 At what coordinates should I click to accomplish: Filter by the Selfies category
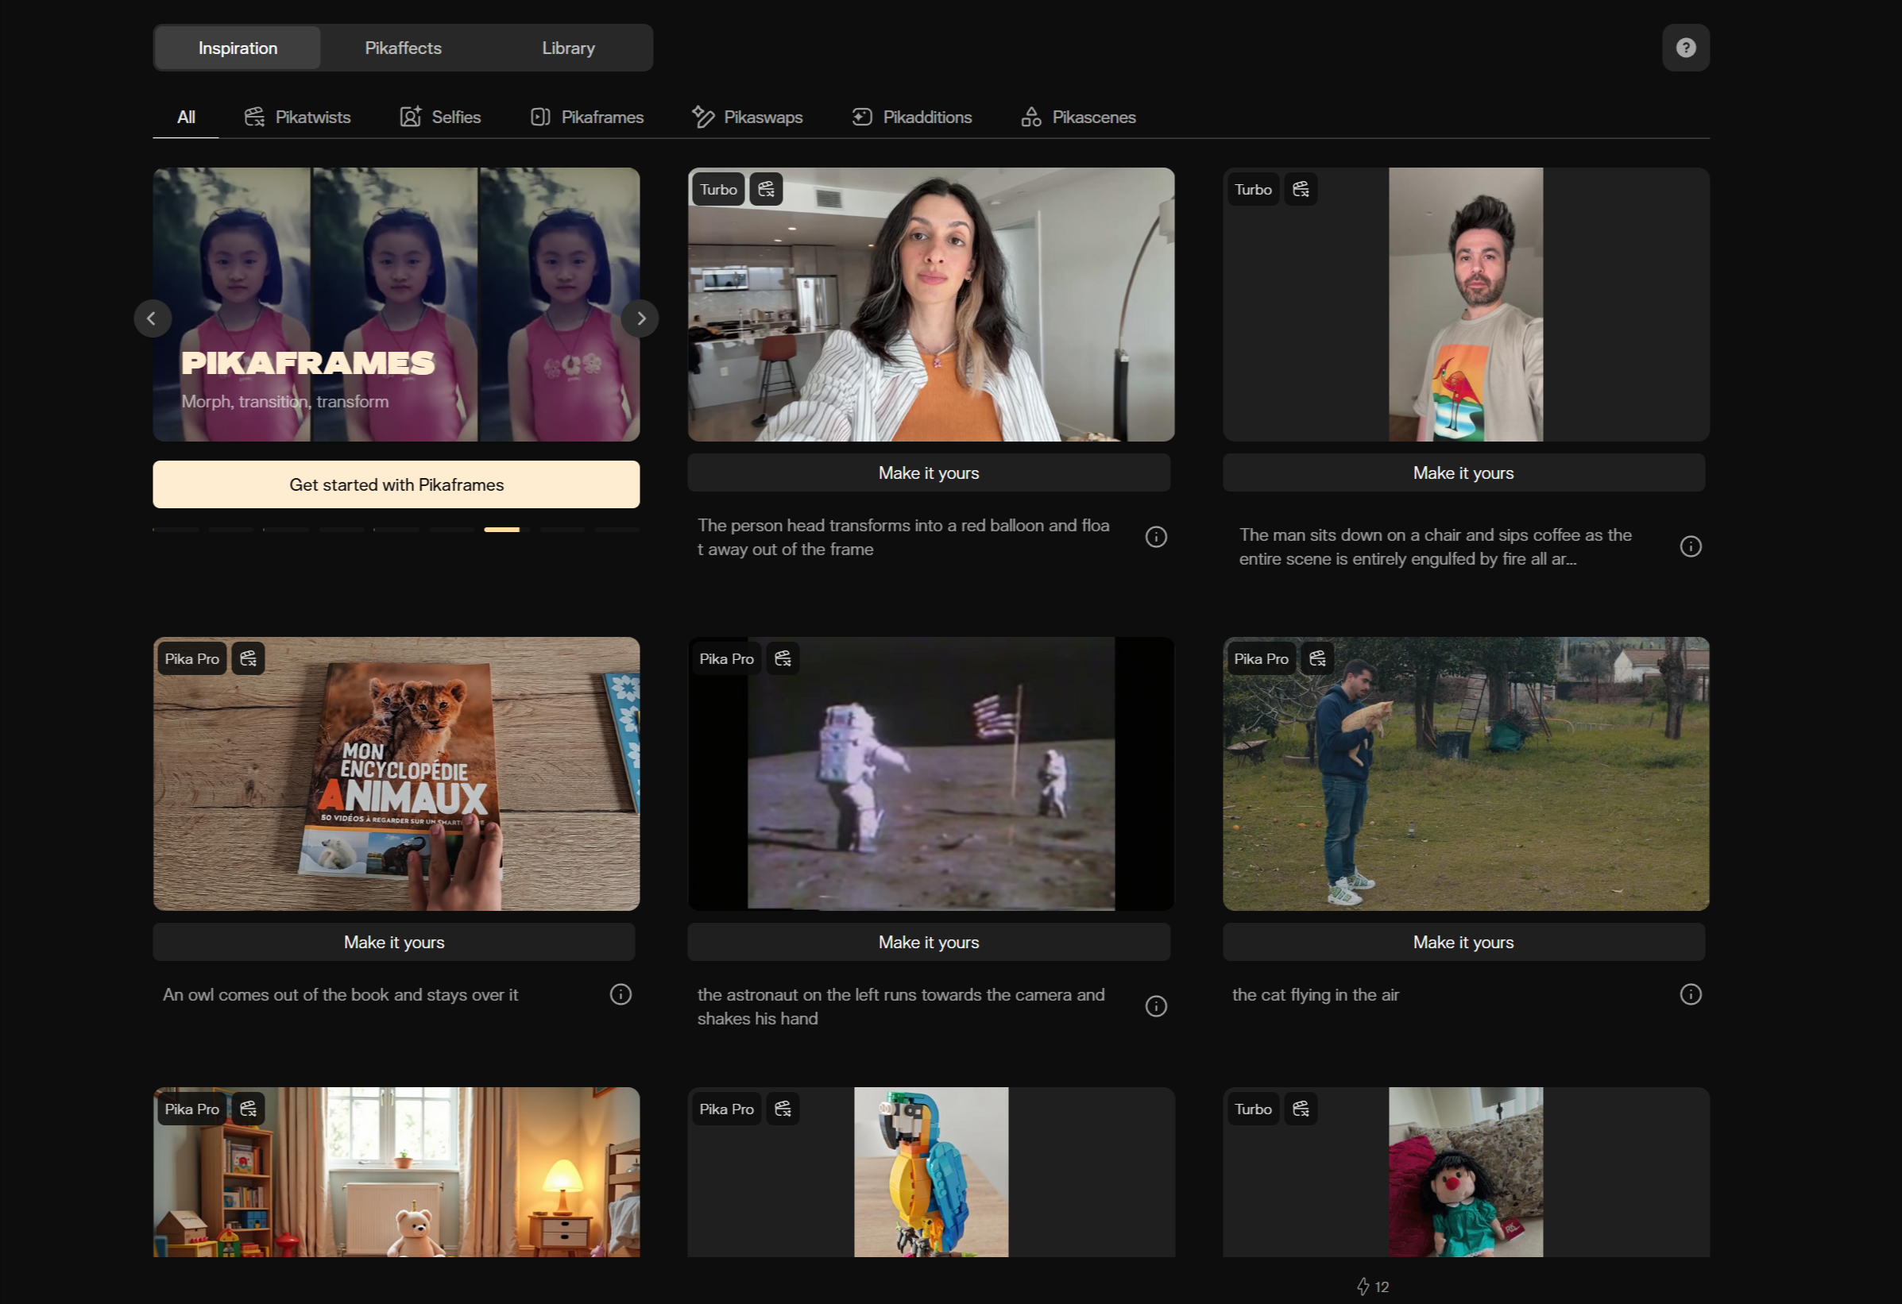pyautogui.click(x=440, y=117)
